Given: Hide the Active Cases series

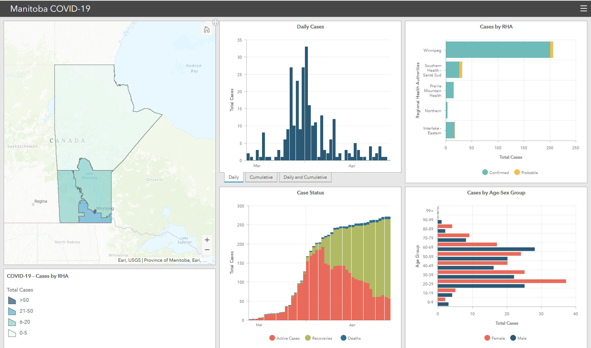Looking at the screenshot, I should (272, 338).
